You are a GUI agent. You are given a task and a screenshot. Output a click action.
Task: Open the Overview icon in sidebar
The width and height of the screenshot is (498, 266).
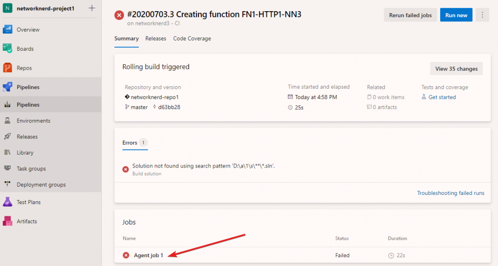pos(7,30)
